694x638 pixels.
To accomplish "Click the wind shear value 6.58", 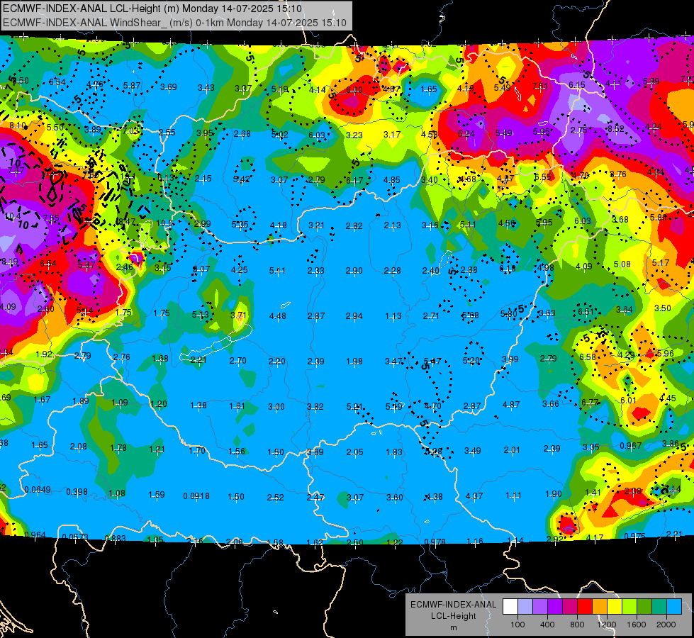I will pos(588,357).
